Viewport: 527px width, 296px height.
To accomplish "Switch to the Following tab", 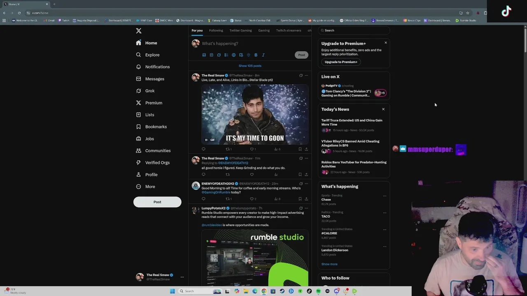I will tap(216, 30).
